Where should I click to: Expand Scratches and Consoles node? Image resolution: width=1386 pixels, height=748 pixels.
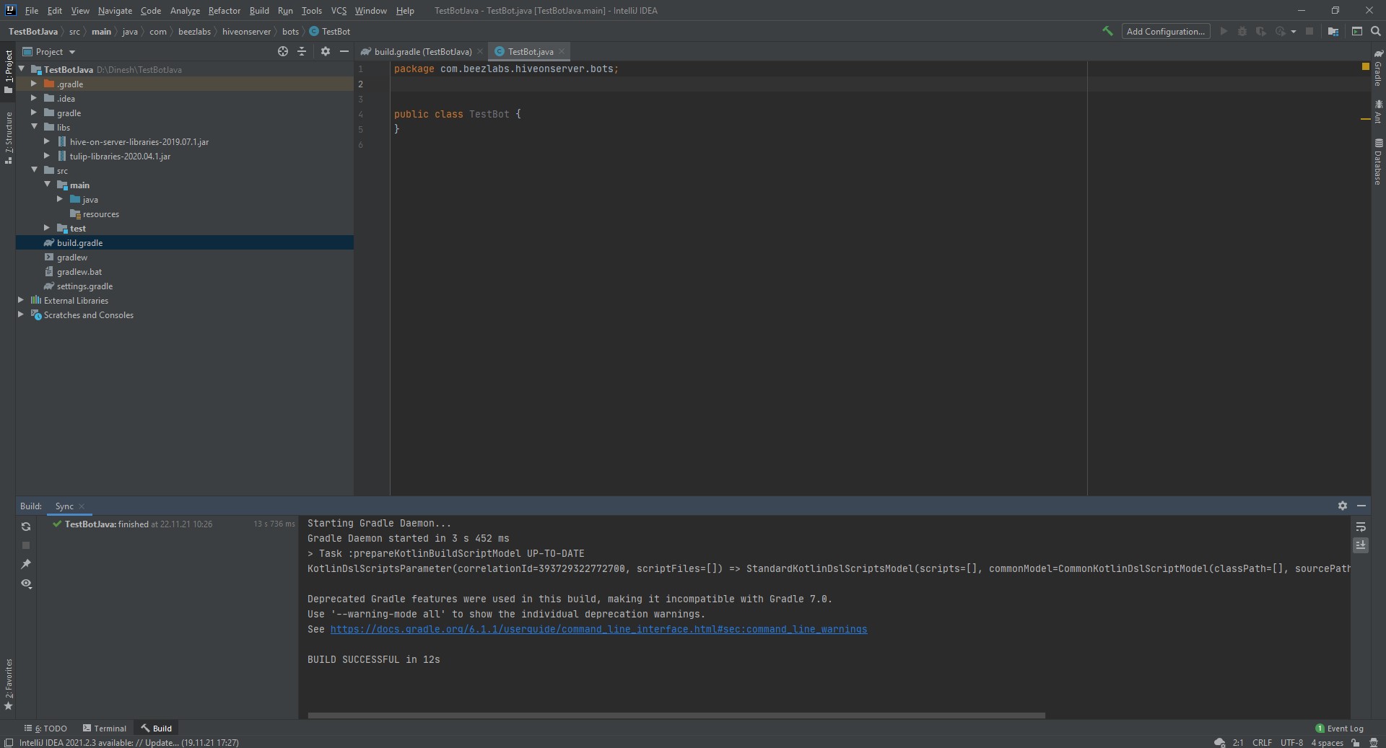tap(21, 314)
